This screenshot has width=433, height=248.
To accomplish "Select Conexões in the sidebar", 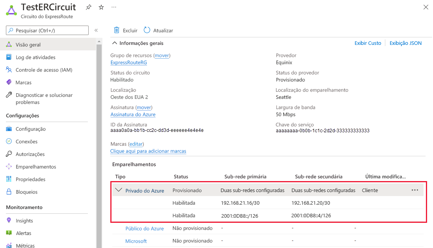I will click(26, 142).
